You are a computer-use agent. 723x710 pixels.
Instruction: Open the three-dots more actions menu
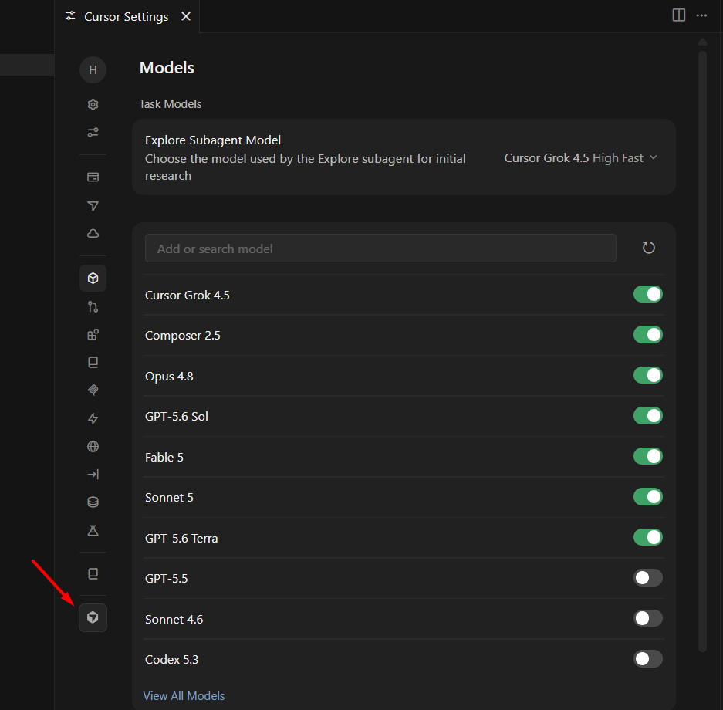[702, 15]
